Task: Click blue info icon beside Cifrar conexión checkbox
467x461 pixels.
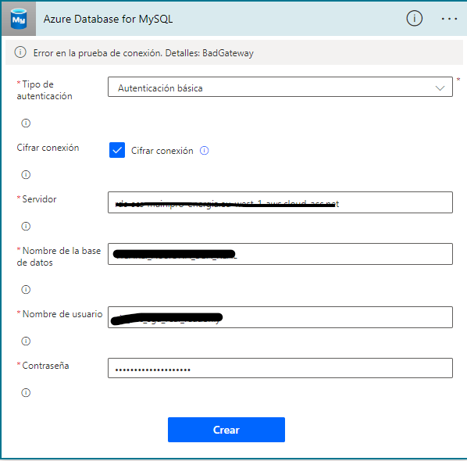Action: 204,151
